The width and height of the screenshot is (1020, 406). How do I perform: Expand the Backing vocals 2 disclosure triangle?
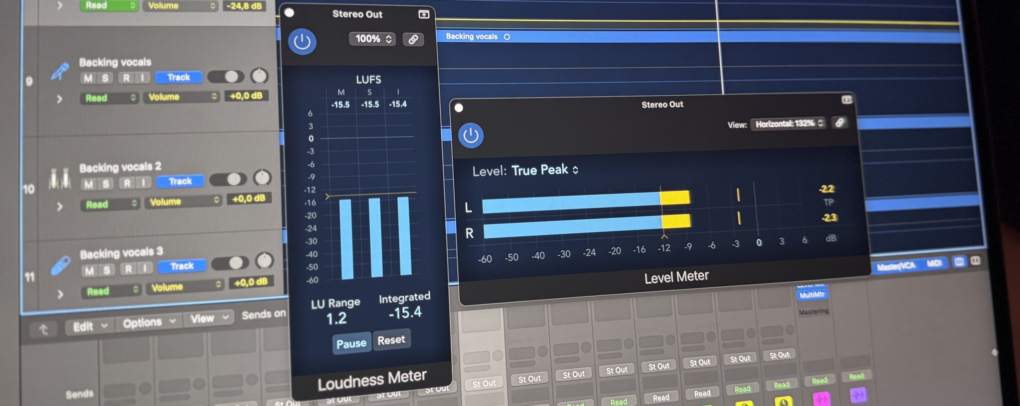[x=60, y=206]
